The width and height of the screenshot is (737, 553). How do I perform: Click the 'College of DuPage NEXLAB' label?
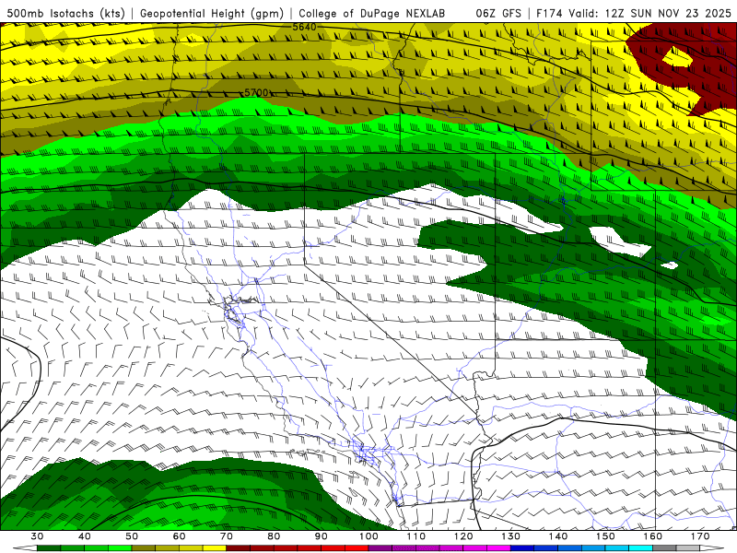coord(372,13)
